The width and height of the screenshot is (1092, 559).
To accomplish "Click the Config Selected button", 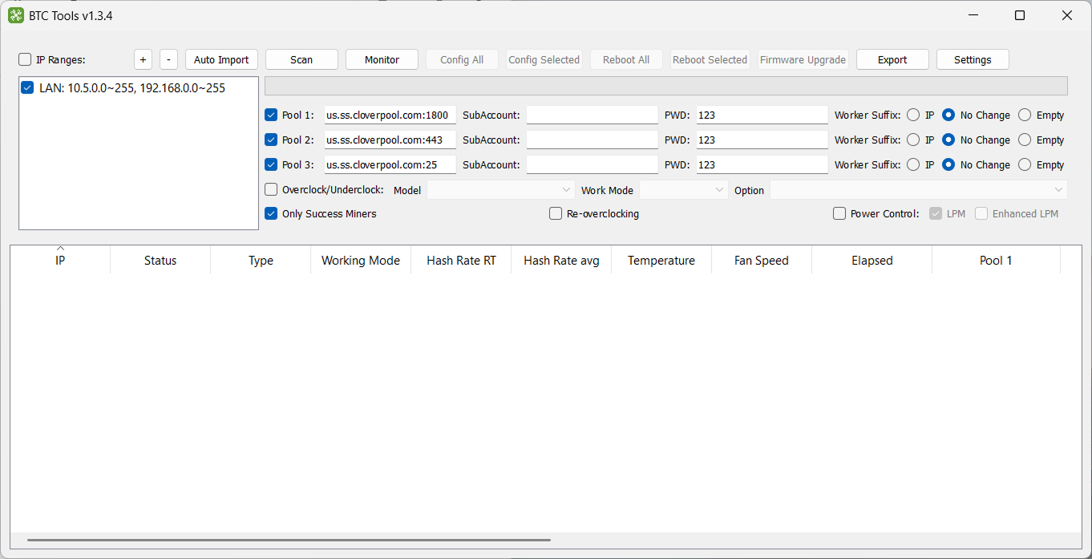I will click(544, 59).
